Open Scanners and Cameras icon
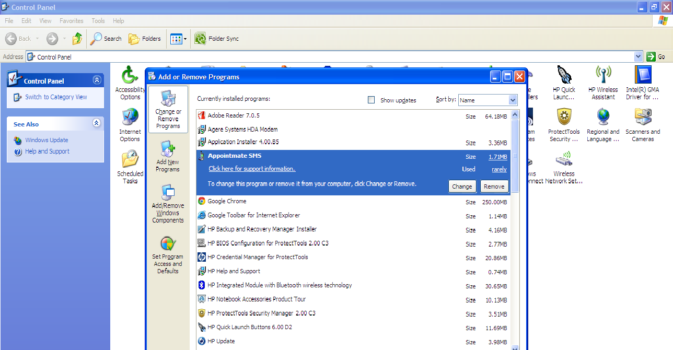673x350 pixels. click(643, 125)
